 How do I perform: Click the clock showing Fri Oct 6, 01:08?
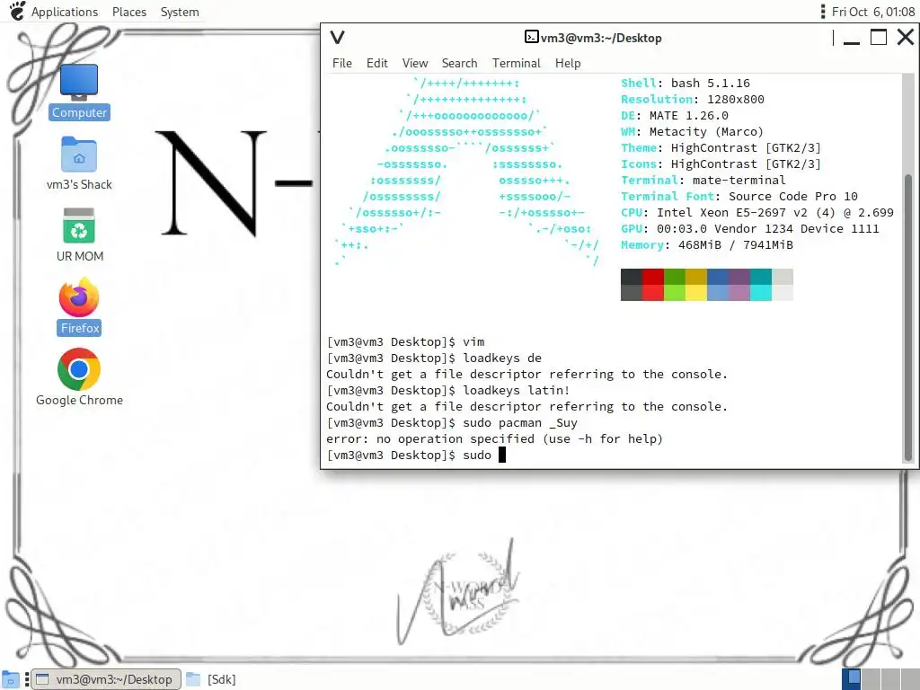(x=873, y=12)
